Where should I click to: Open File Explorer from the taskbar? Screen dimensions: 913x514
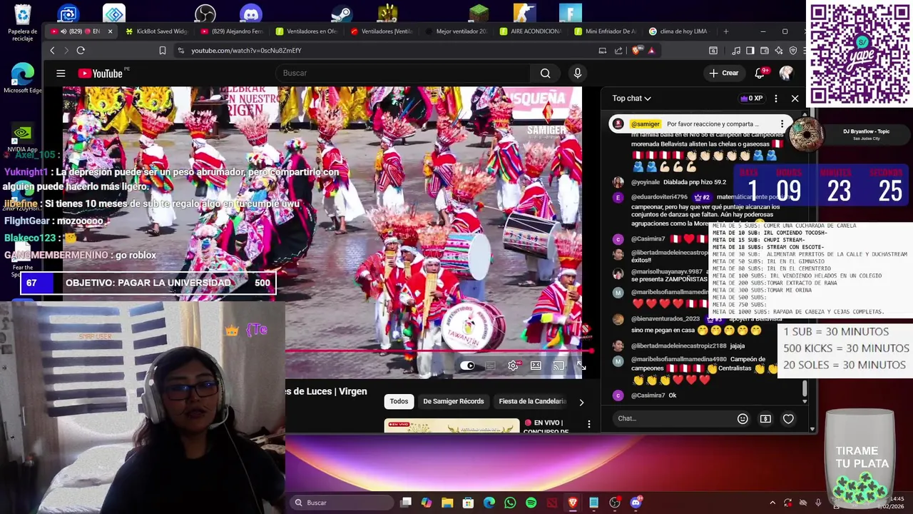[x=447, y=503]
